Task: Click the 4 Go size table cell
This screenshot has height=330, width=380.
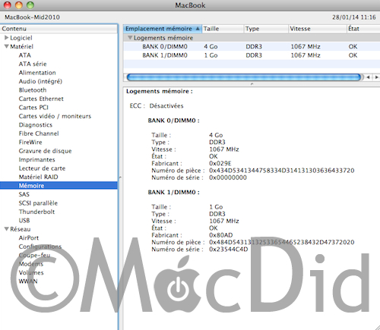Action: [x=211, y=47]
